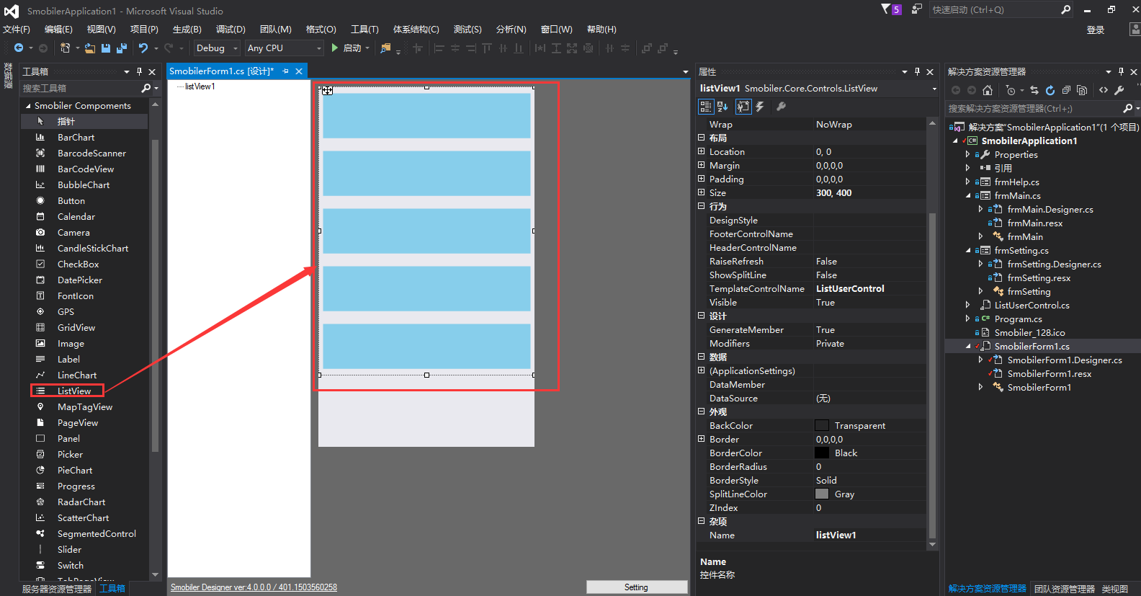Screen dimensions: 1141x596
Task: Expand the Location property
Action: (701, 151)
